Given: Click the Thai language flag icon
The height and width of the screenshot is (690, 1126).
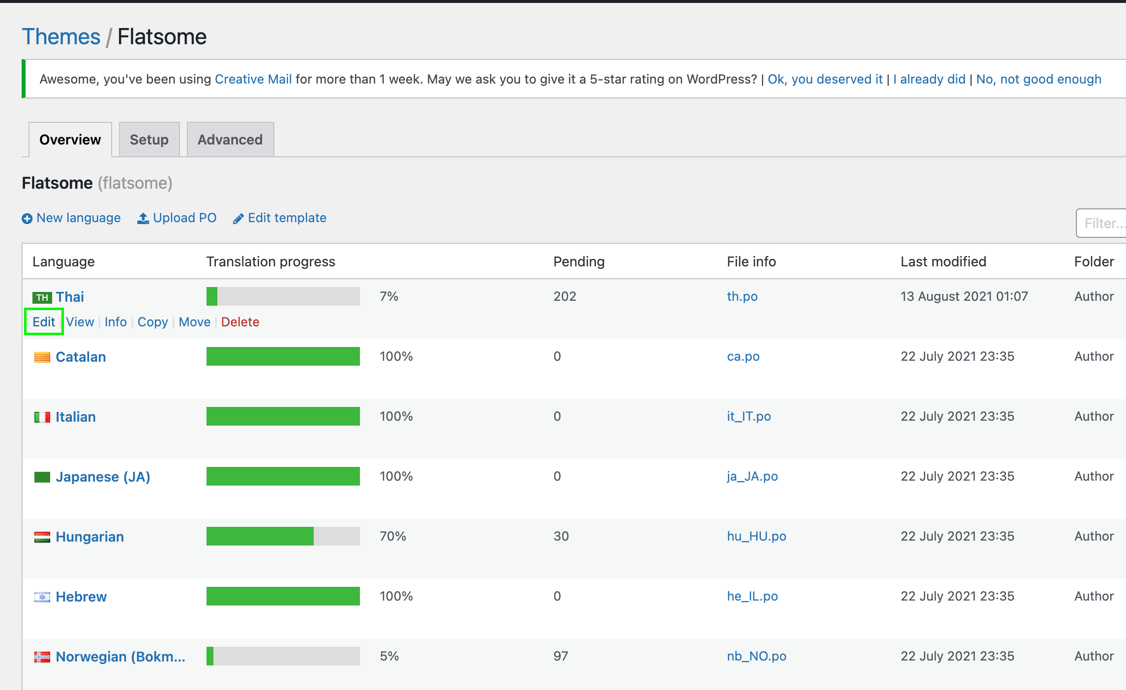Looking at the screenshot, I should 42,297.
